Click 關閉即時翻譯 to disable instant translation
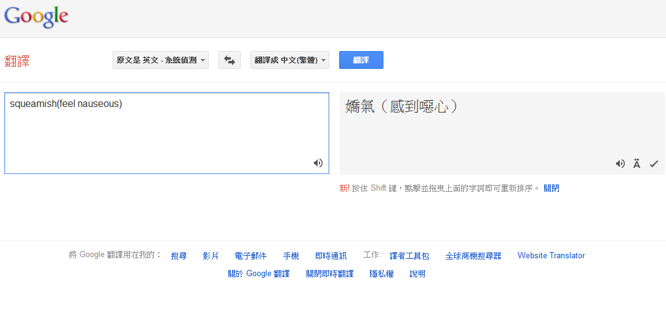This screenshot has width=666, height=321. (329, 274)
